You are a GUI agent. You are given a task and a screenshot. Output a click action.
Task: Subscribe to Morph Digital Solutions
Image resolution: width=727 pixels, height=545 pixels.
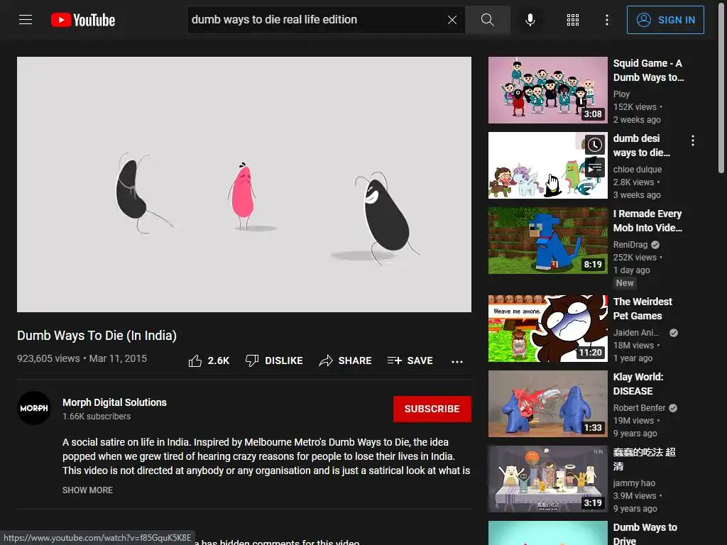pyautogui.click(x=432, y=409)
